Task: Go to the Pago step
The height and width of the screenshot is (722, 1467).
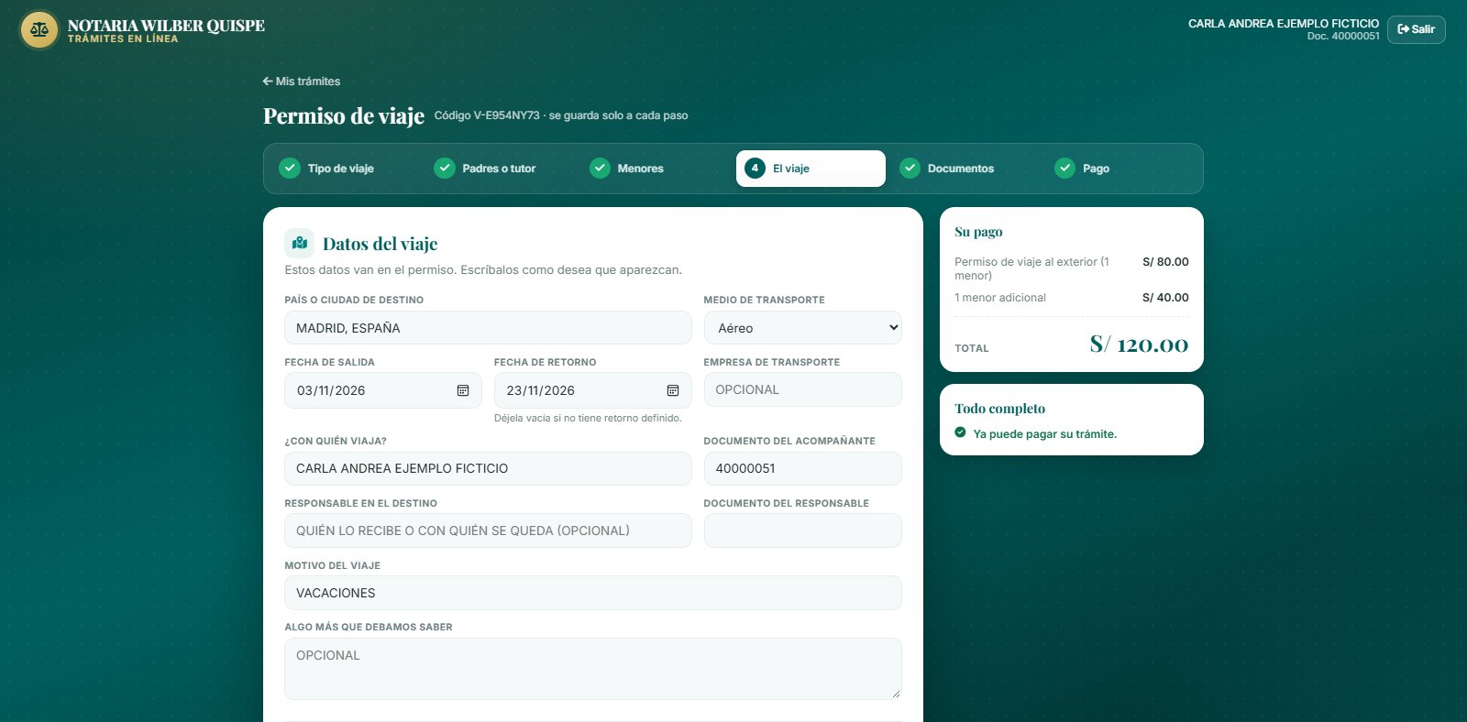Action: (x=1121, y=169)
